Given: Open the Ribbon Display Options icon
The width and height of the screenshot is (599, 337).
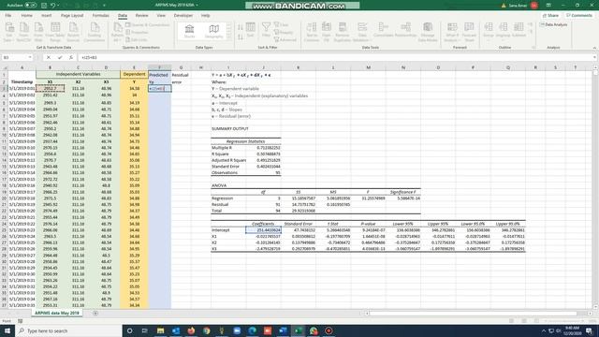Looking at the screenshot, I should [x=548, y=6].
